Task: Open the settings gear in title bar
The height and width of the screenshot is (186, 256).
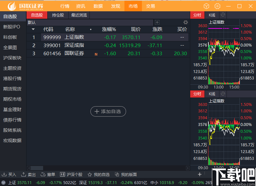Action: (217, 6)
